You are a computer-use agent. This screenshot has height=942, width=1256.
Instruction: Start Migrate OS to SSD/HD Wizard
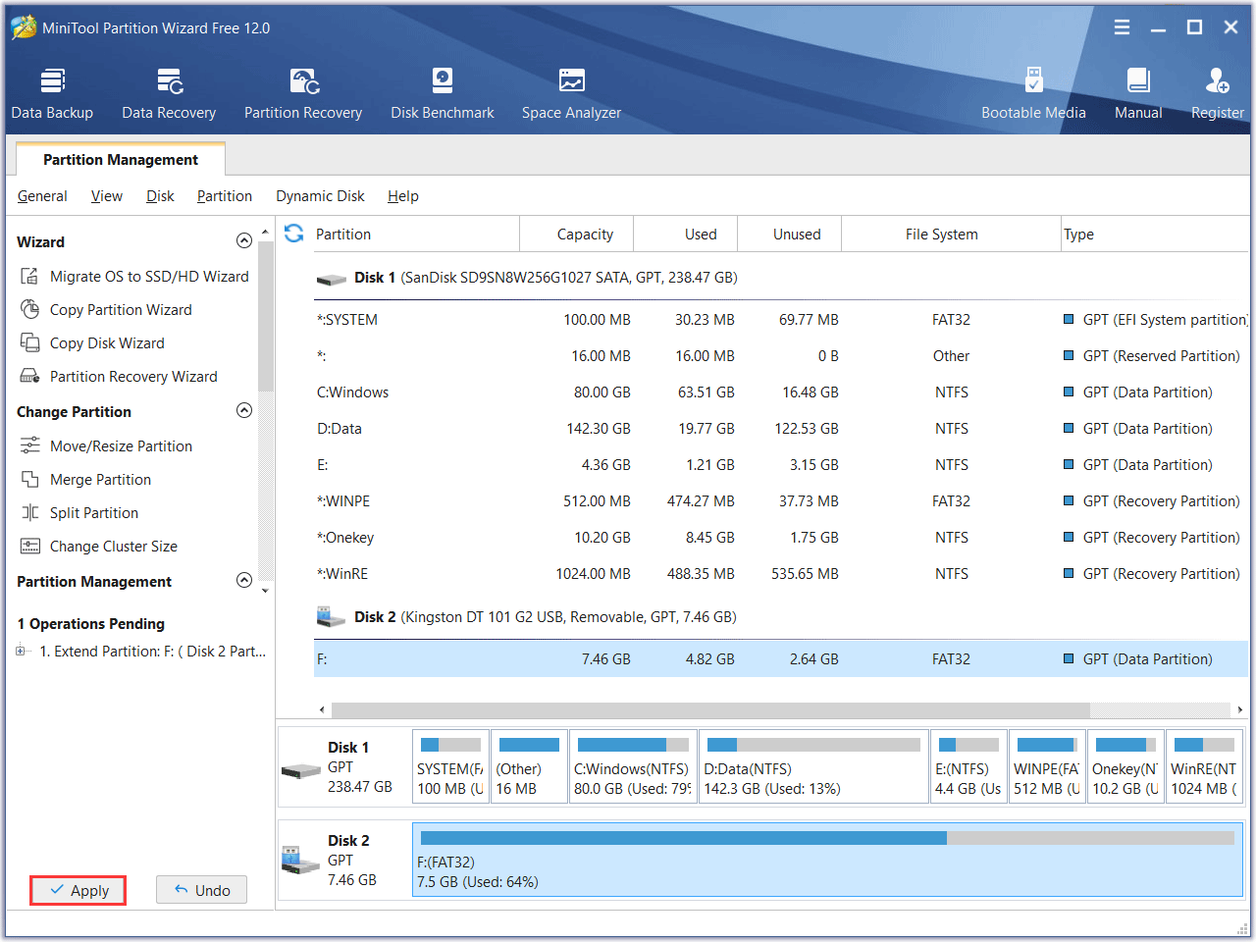134,277
